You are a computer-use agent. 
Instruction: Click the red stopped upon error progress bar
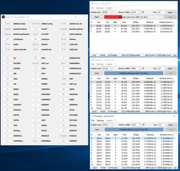point(134,17)
